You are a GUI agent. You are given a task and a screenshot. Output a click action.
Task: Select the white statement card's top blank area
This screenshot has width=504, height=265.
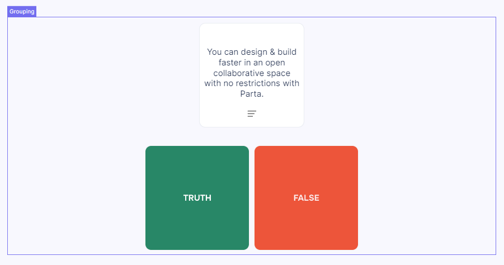point(252,34)
